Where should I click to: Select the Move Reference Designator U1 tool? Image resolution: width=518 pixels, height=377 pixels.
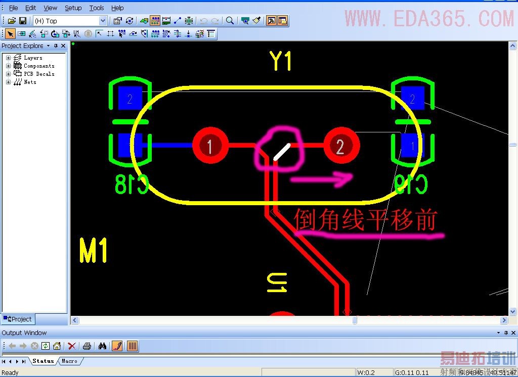(x=77, y=34)
